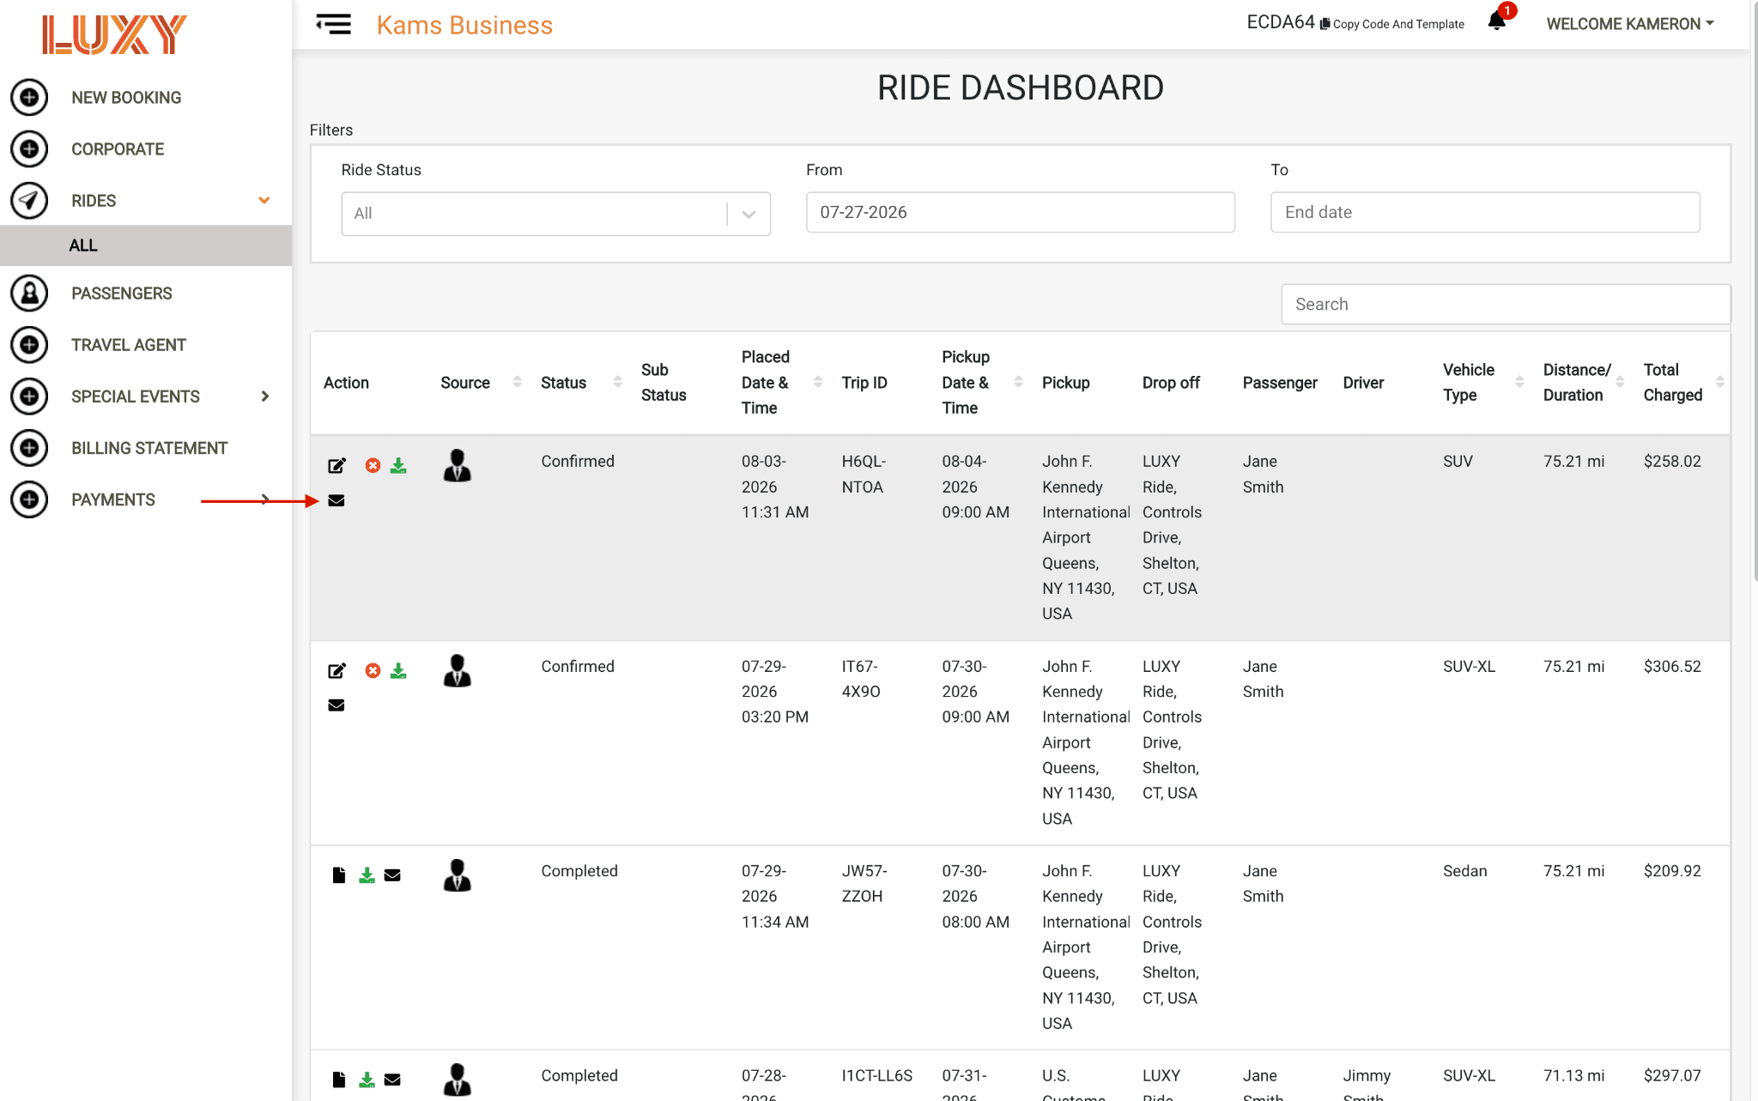Email the H6QL-NTOA trip envelope icon
The image size is (1758, 1101).
coord(336,500)
